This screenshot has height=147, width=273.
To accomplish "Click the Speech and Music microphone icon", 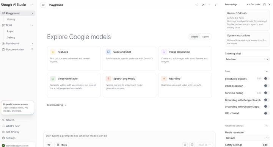I will tap(108, 79).
